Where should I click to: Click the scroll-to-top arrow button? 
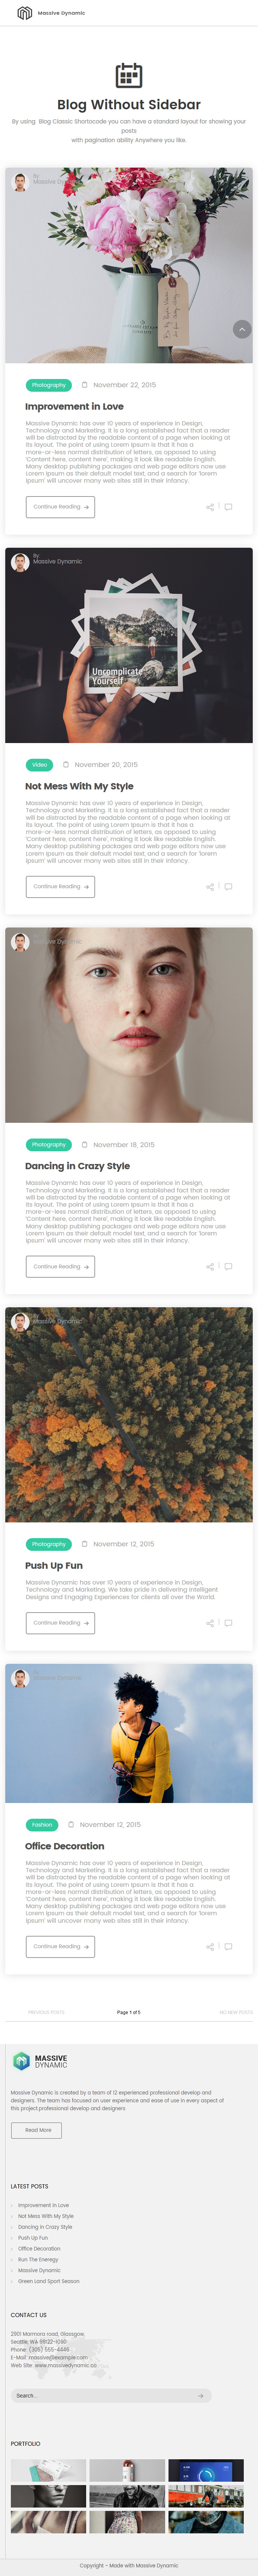[x=241, y=329]
